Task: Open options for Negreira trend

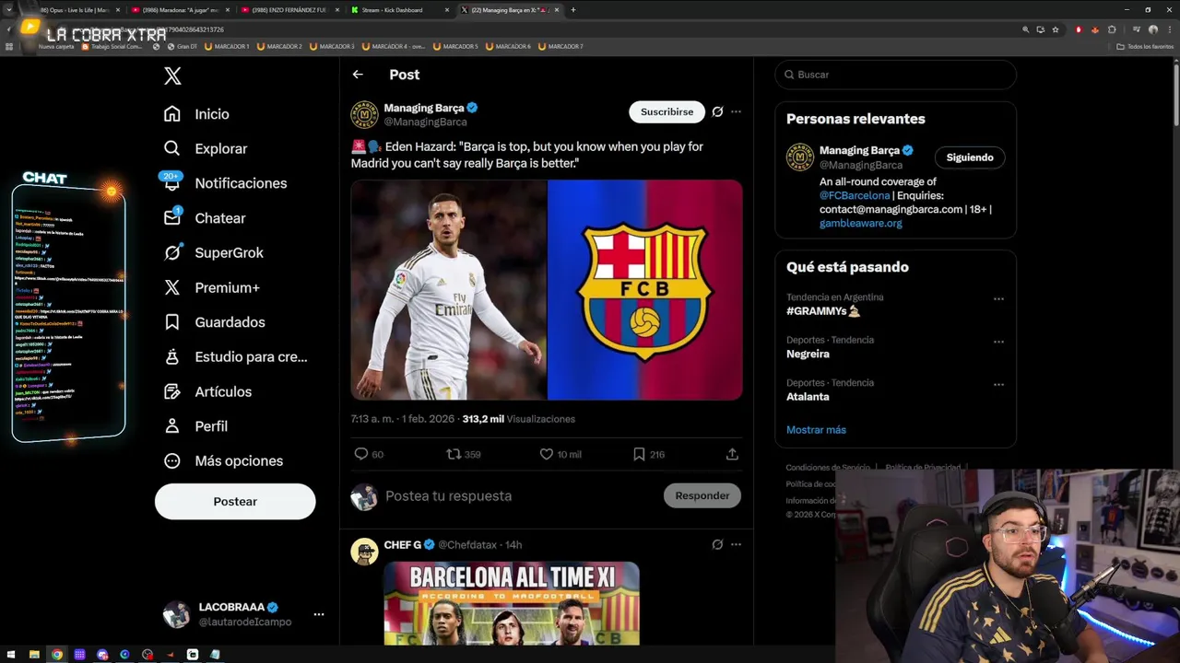Action: (998, 342)
